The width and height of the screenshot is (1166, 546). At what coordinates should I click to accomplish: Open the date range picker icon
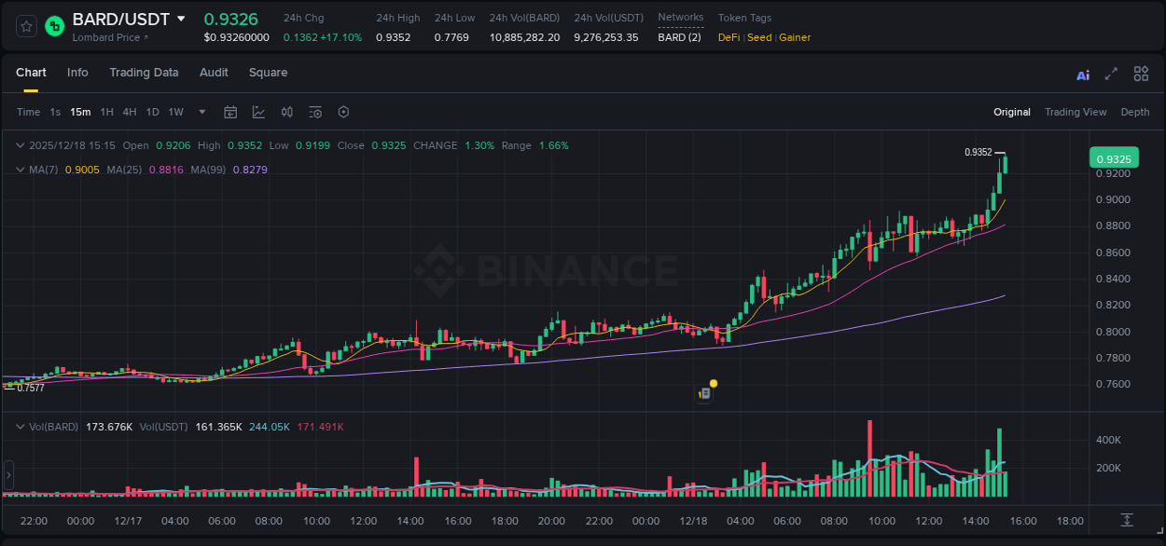(230, 112)
